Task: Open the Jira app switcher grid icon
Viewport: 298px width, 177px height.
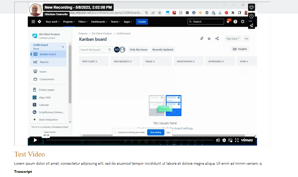Action: click(x=33, y=22)
